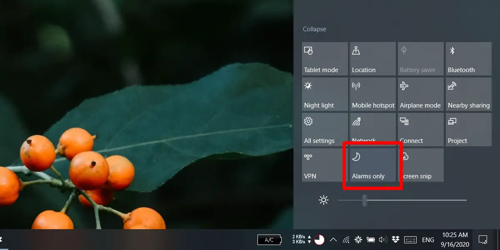
Task: Switch on Night light
Action: coord(325,94)
